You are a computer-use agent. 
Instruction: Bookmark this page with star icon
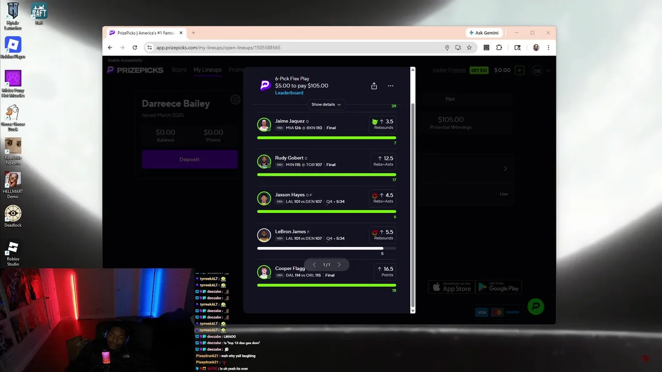(x=469, y=48)
